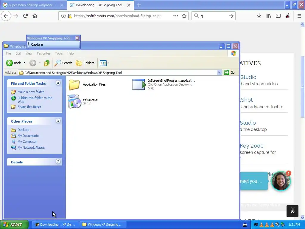Expand the Details panel
Viewport: 305px width, 229px height.
pos(58,161)
